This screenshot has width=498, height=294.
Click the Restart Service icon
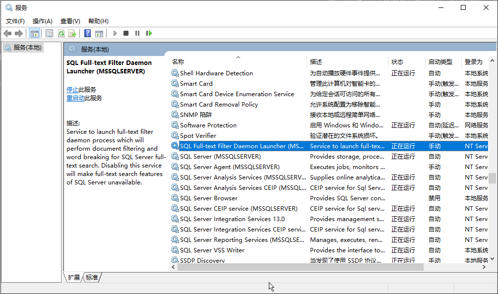click(x=149, y=33)
